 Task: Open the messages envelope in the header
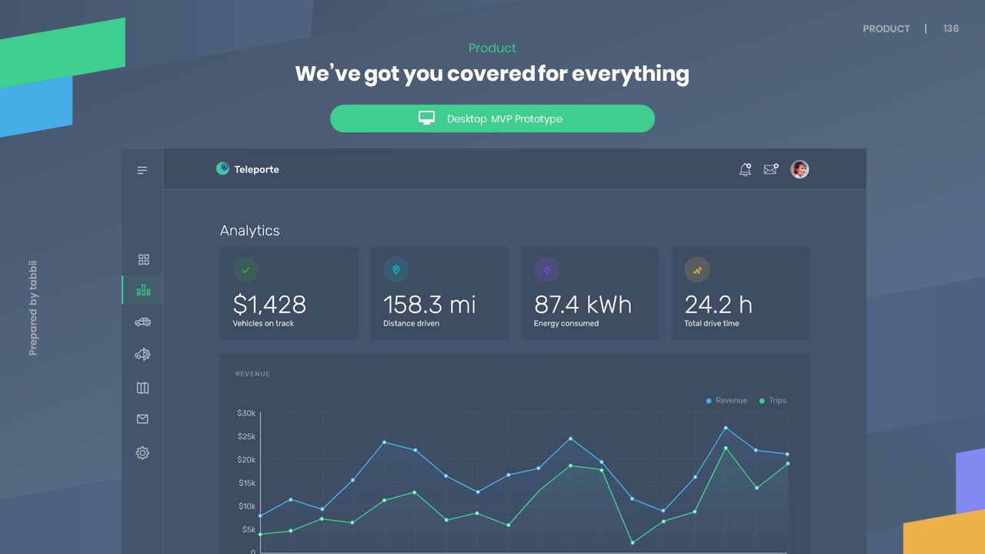pyautogui.click(x=770, y=169)
